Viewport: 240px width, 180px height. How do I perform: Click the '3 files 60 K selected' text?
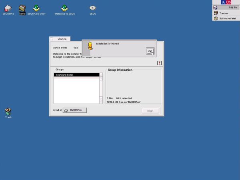click(x=119, y=98)
